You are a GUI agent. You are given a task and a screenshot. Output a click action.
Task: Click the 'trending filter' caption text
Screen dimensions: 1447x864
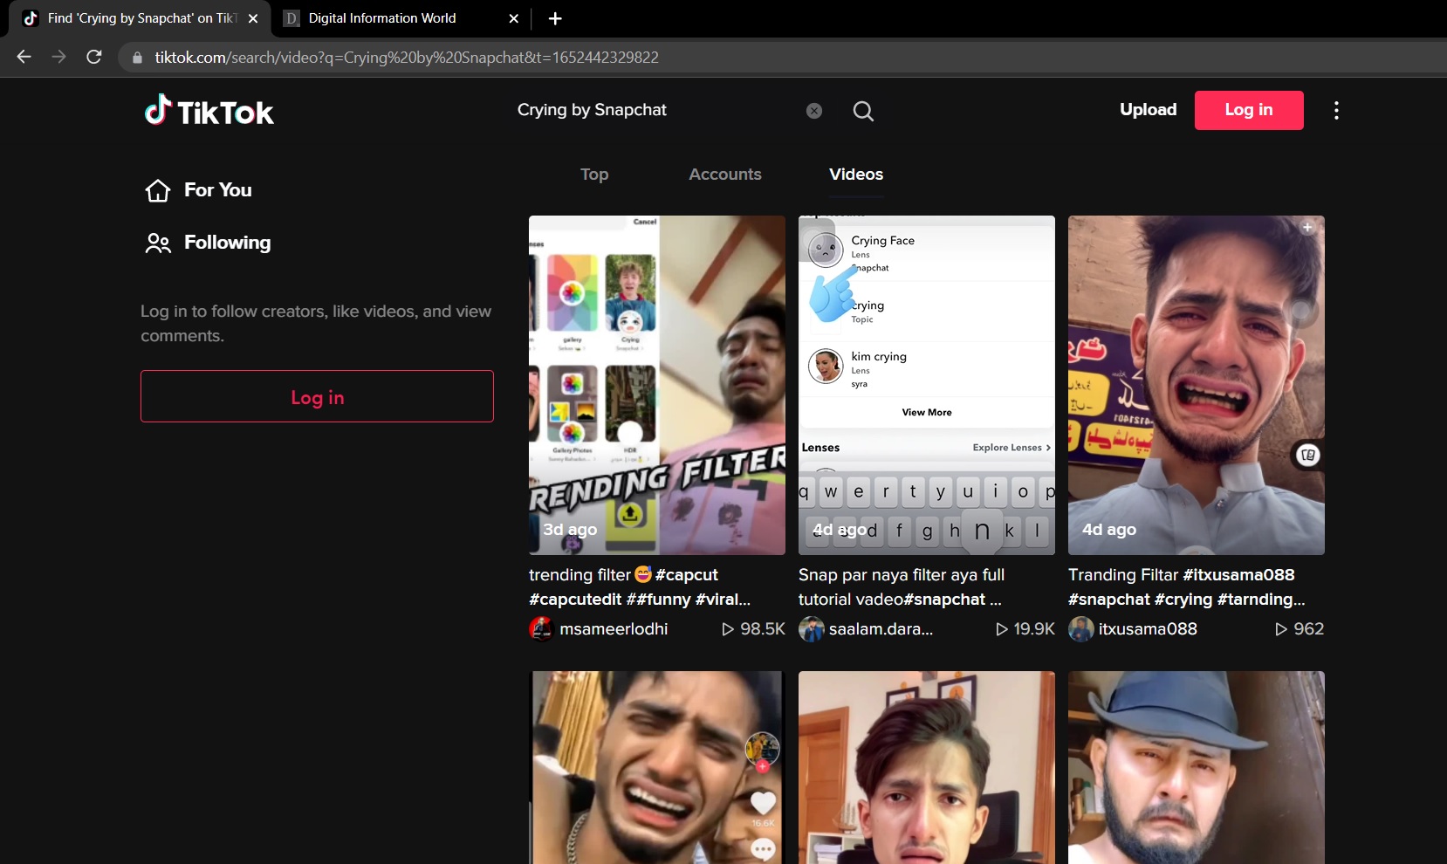pos(579,575)
